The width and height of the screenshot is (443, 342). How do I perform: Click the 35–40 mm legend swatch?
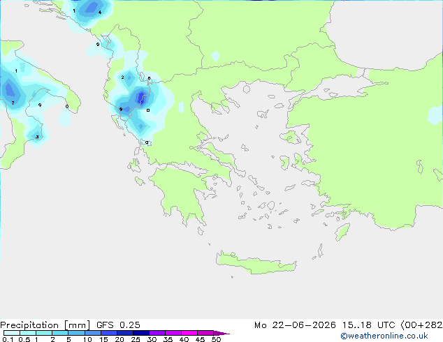pyautogui.click(x=173, y=333)
